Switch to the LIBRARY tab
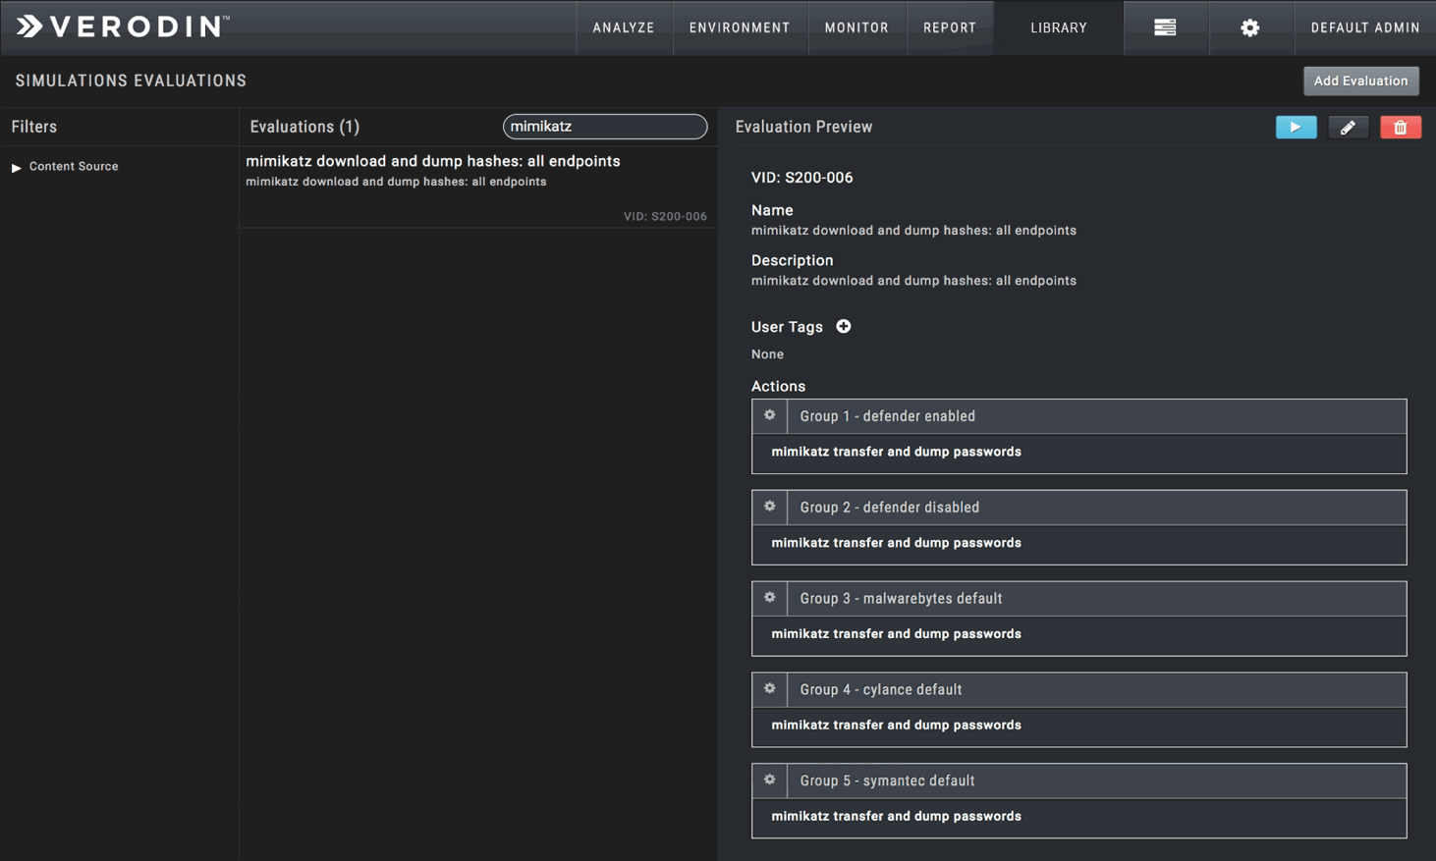This screenshot has width=1436, height=861. click(x=1058, y=27)
